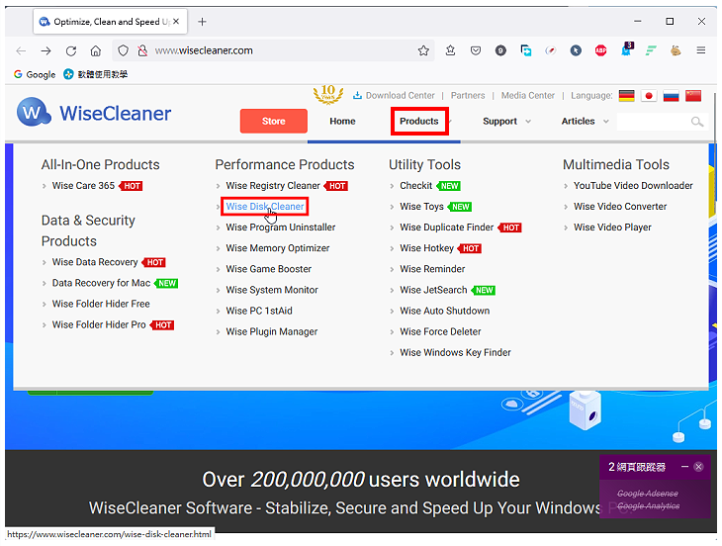Minimize the tracker counter popup
722x546 pixels.
pos(684,466)
